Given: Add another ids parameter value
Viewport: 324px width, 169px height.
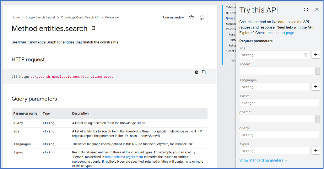Looking at the screenshot, I should pos(316,55).
